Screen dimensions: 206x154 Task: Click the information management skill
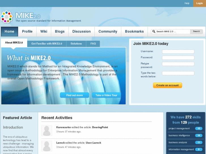coord(181,149)
